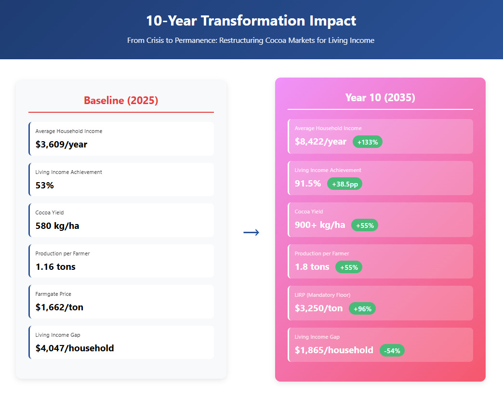Screen dimensions: 503x398
Task: Click the Year 10 Production per Farmer label
Action: click(x=322, y=253)
